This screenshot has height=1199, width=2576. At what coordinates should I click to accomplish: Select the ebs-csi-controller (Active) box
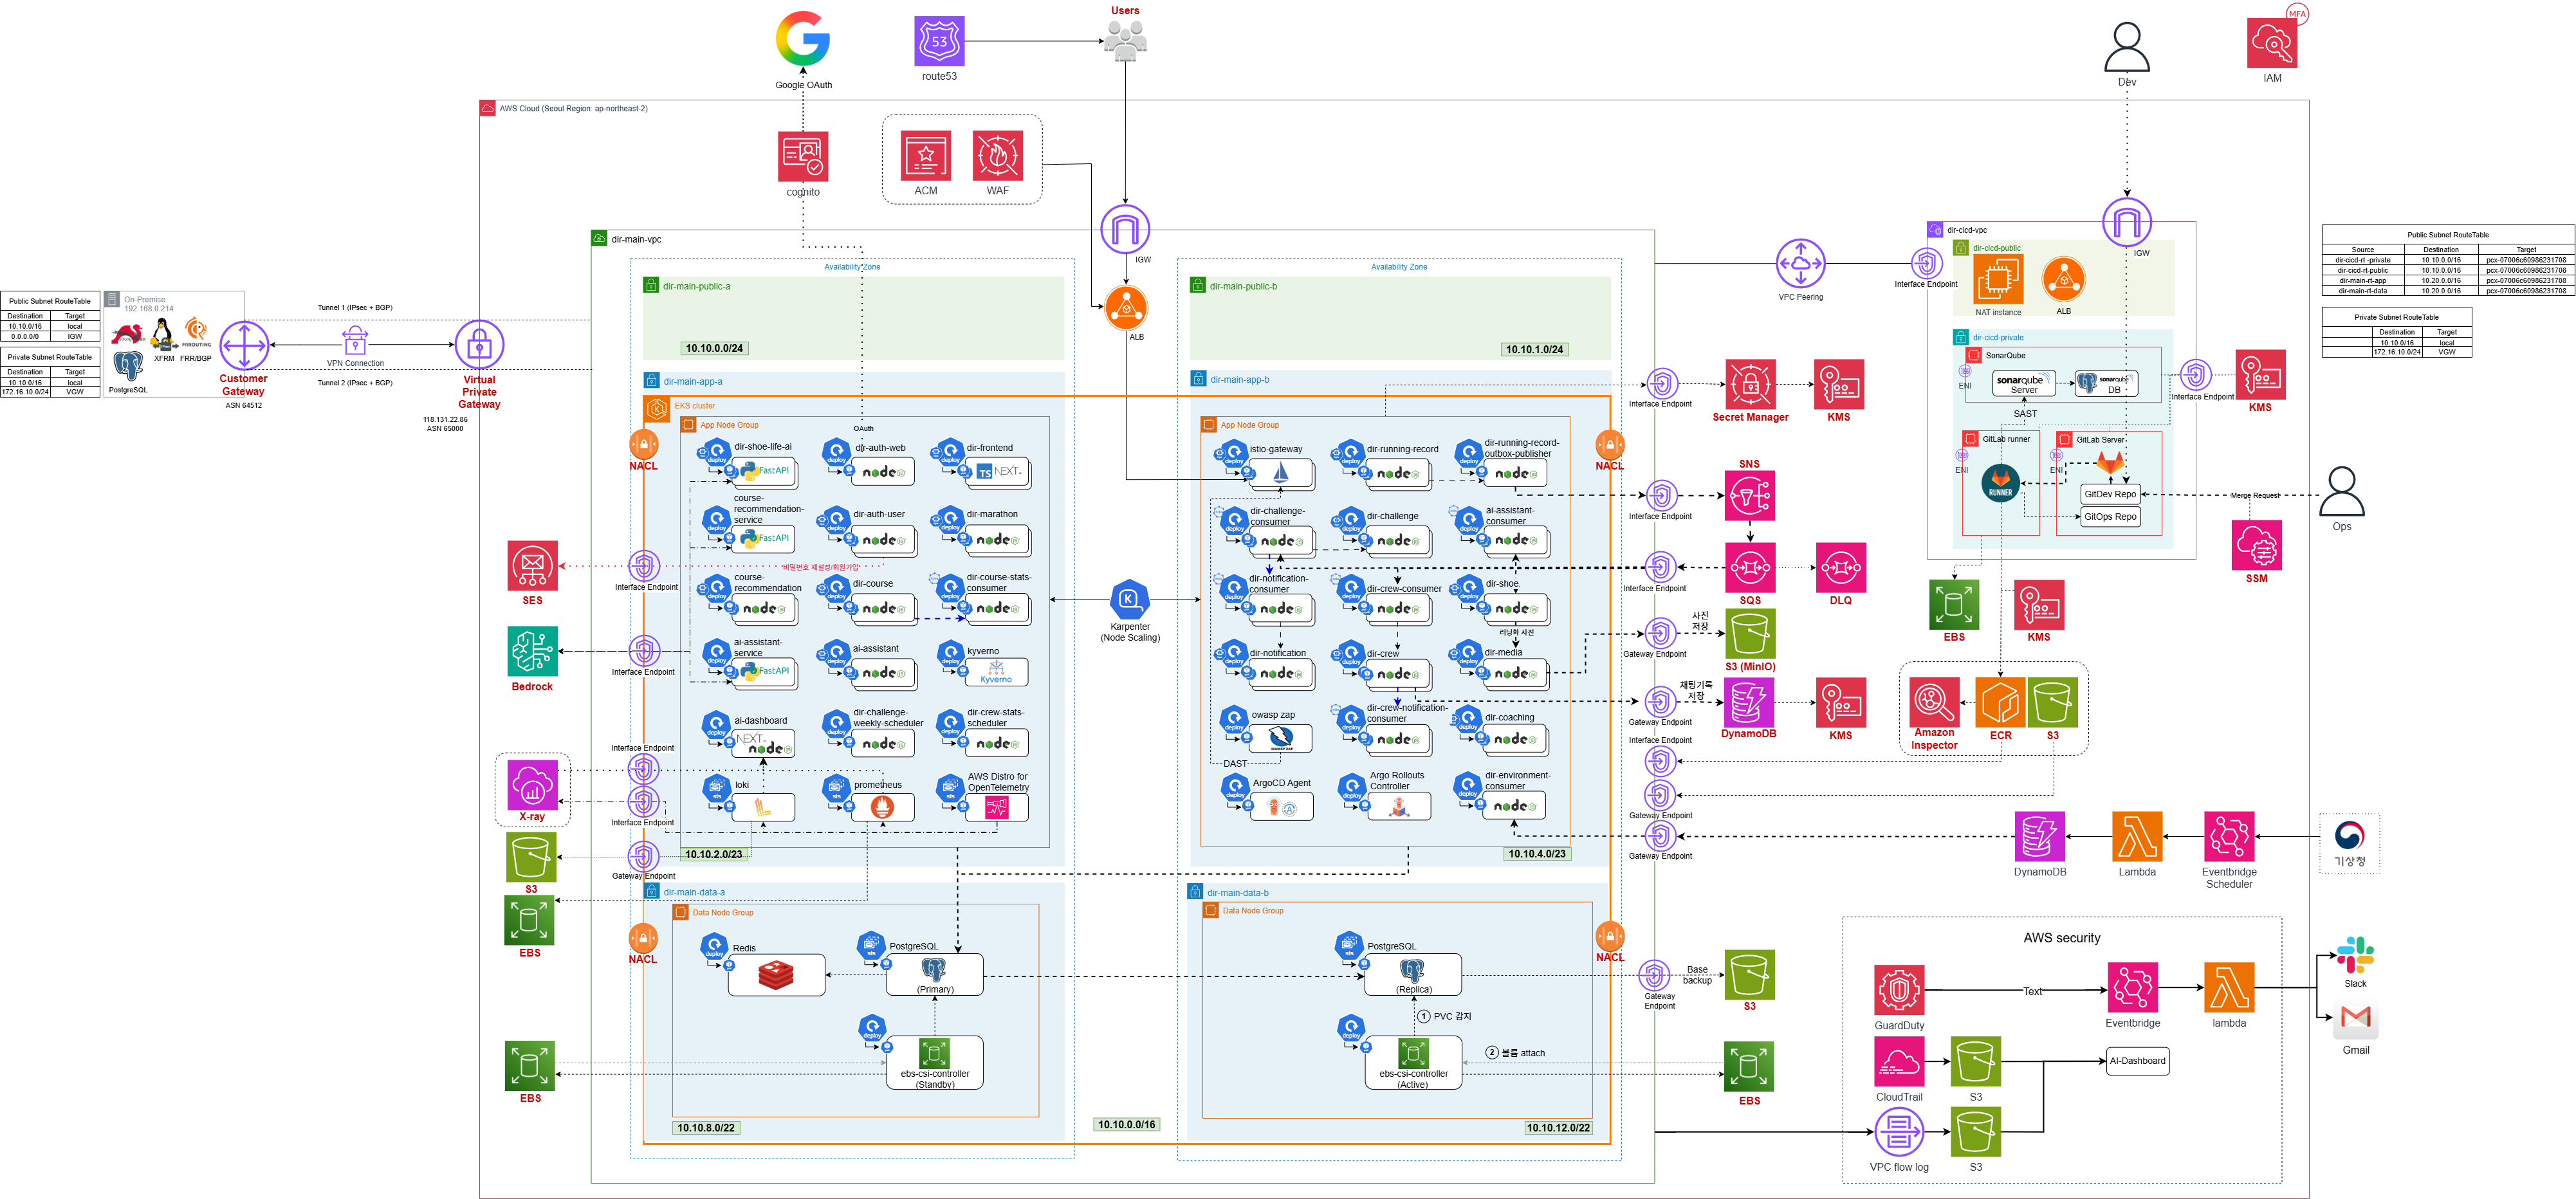(x=1413, y=1062)
